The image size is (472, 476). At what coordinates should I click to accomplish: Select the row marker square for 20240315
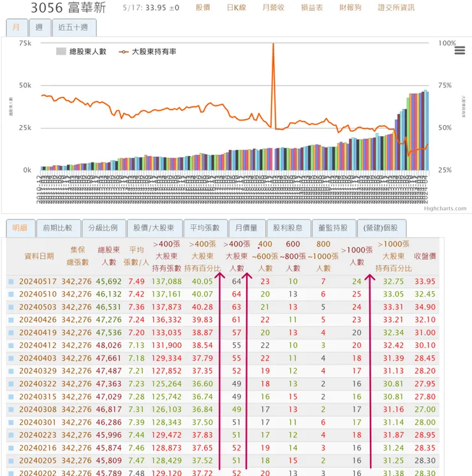click(11, 397)
